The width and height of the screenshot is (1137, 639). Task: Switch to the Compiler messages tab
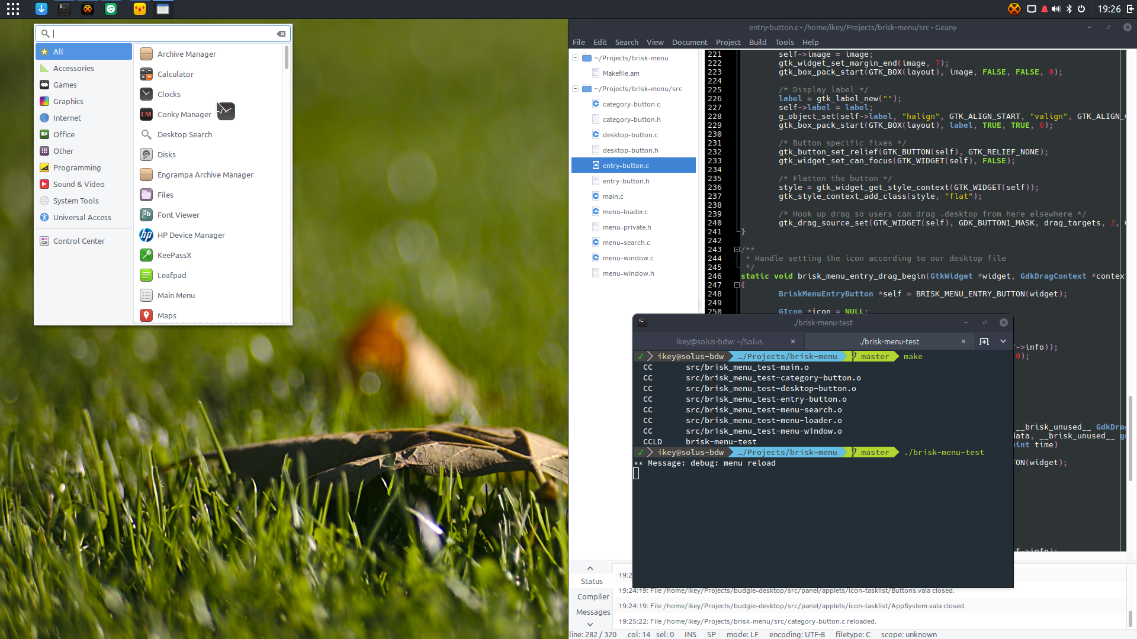point(593,596)
